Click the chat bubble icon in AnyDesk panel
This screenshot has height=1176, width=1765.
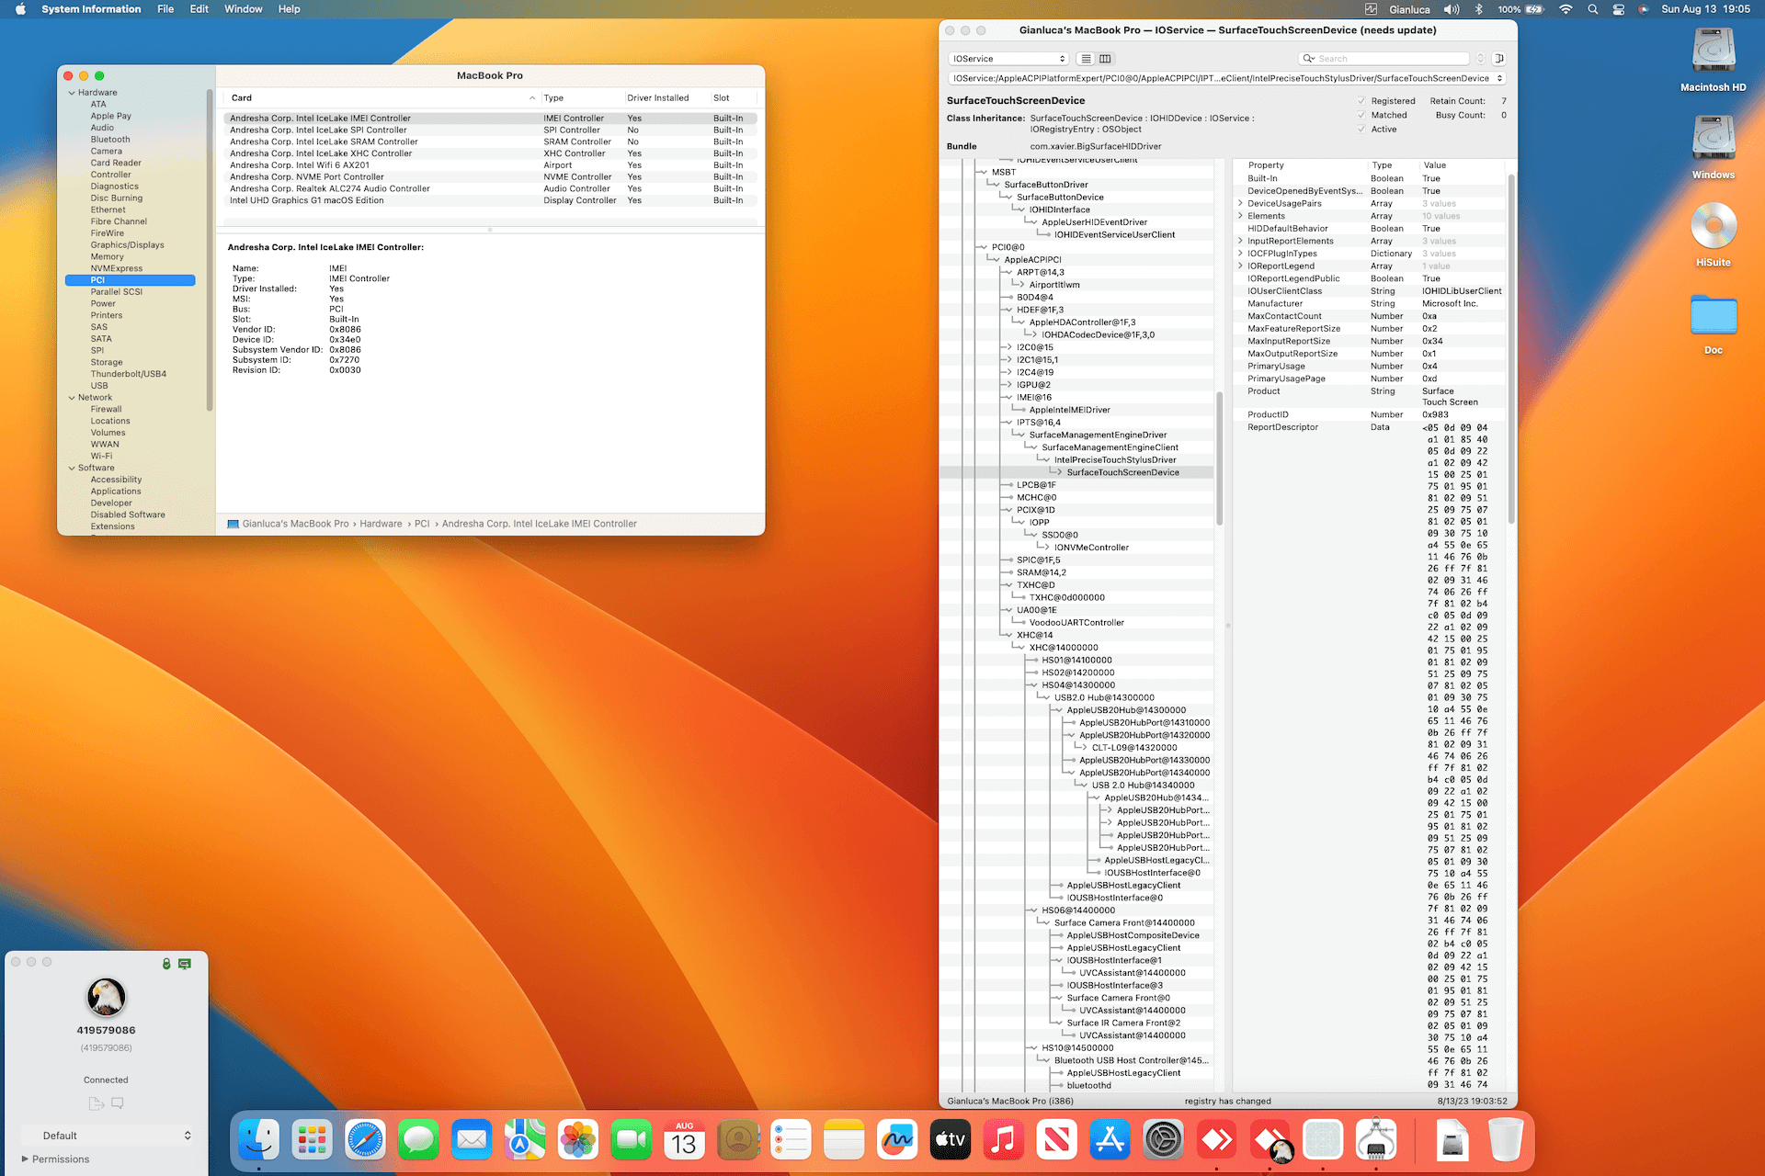118,1103
